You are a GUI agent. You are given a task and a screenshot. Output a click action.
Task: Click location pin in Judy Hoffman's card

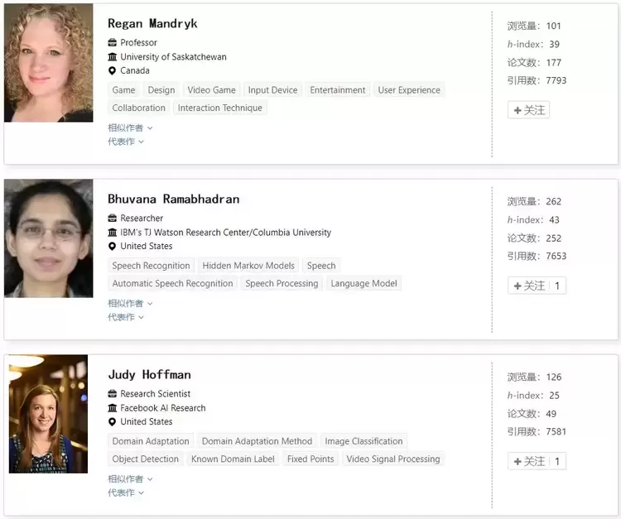pos(113,422)
